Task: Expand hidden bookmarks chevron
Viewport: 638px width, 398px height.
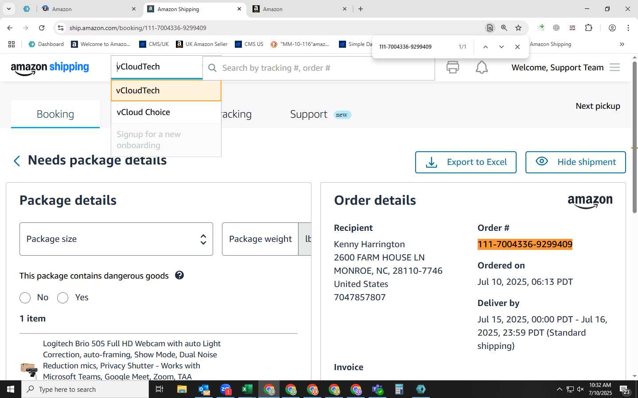Action: point(622,44)
